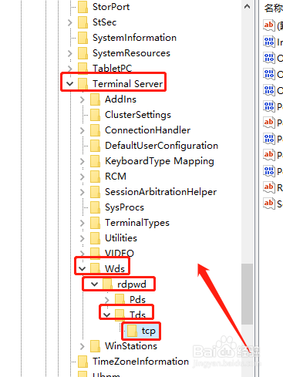This screenshot has height=377, width=283.
Task: Expand the TerminalTypes subkey
Action: [82, 223]
